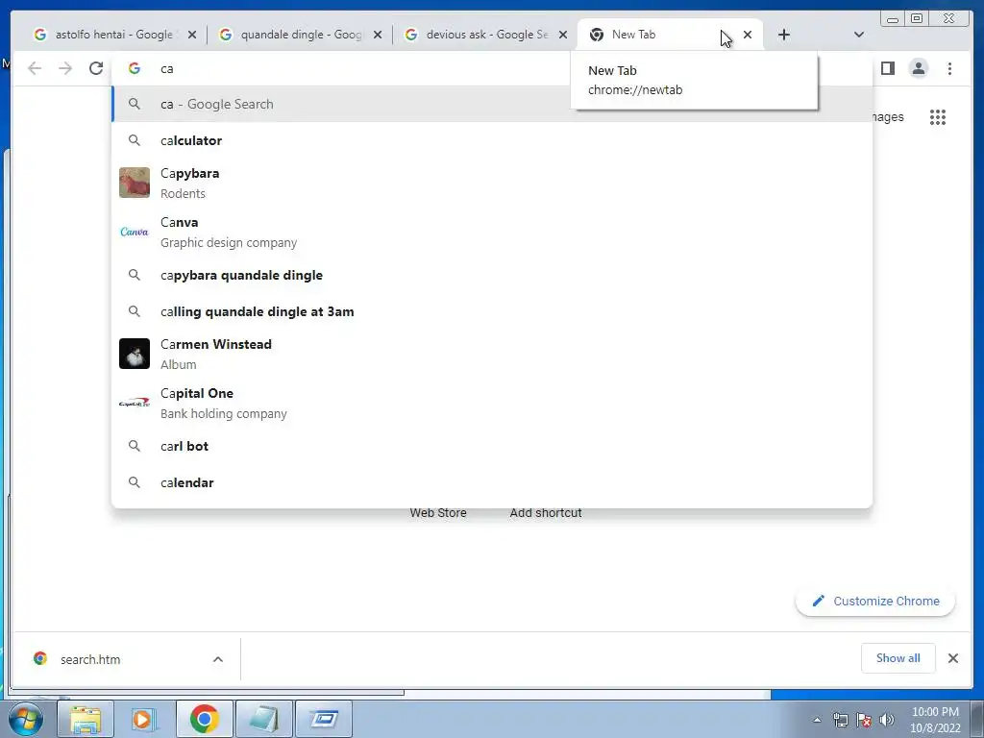Close the New Tab tab

(748, 35)
